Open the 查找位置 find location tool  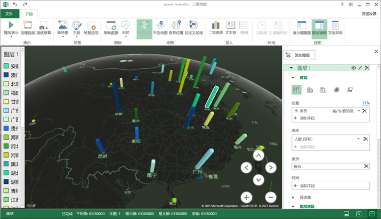[x=176, y=25]
